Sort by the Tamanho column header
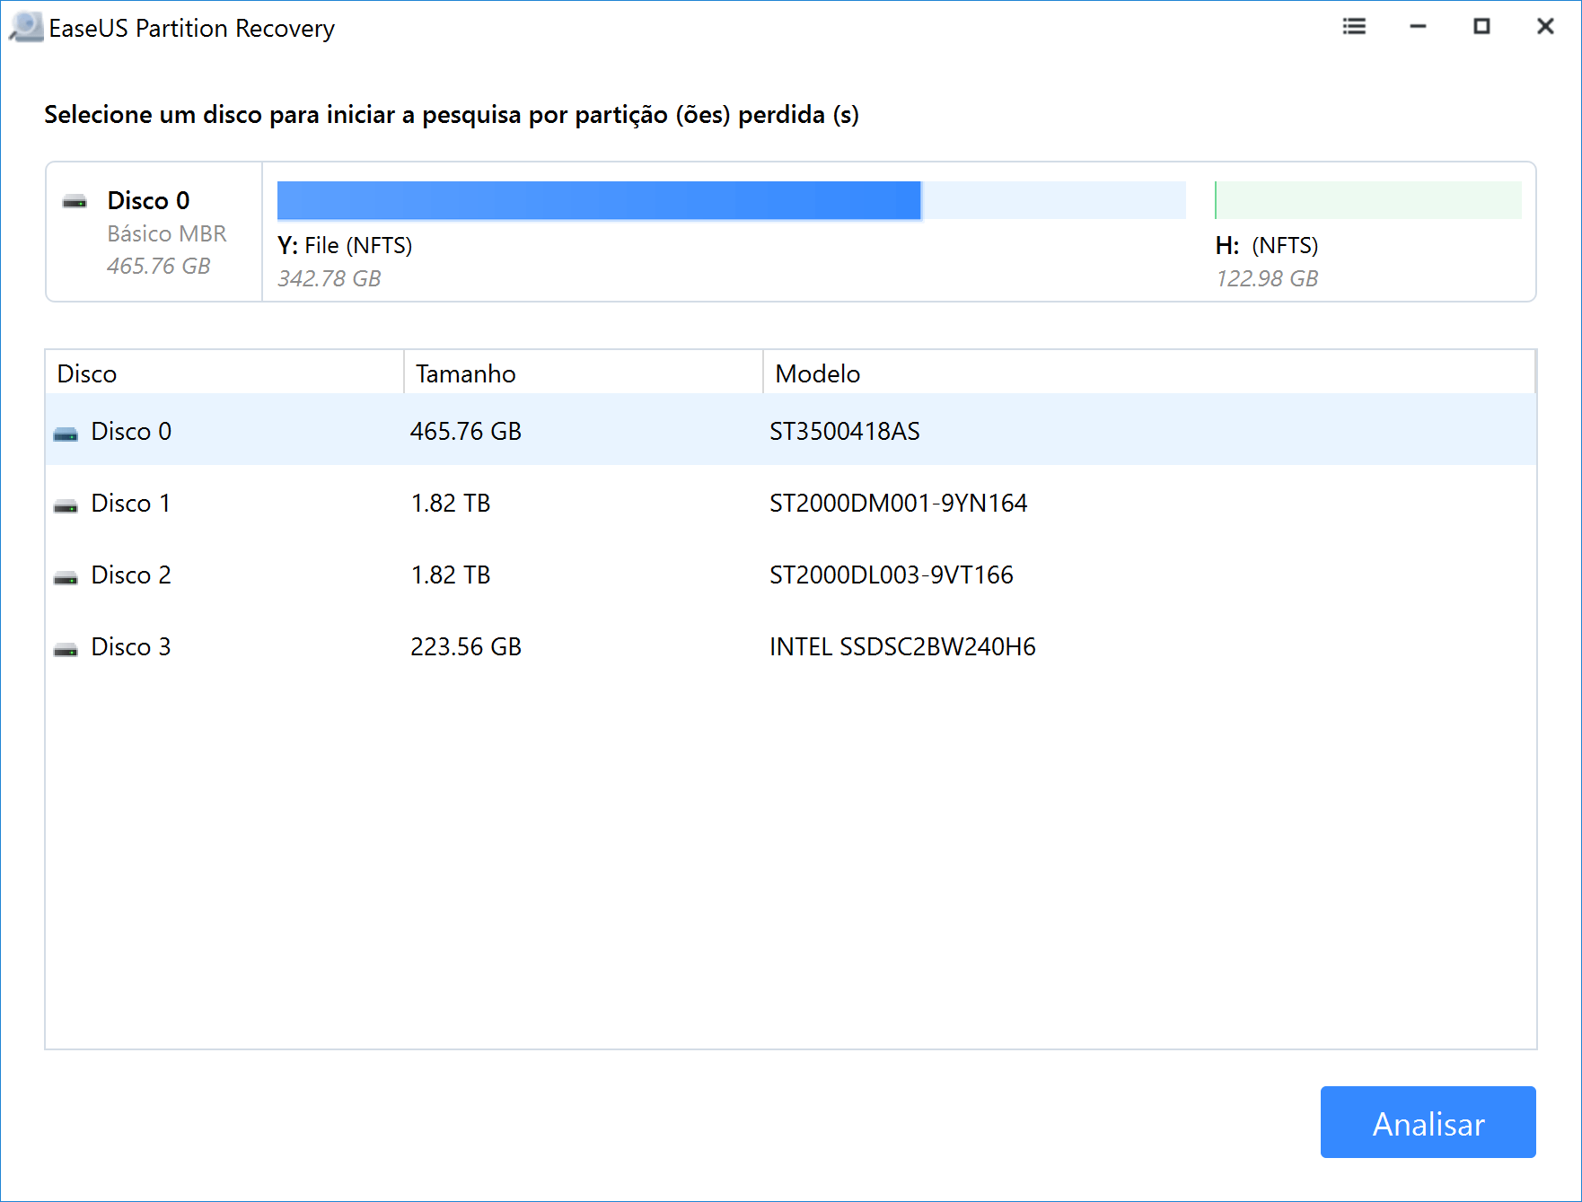The height and width of the screenshot is (1202, 1582). 584,373
